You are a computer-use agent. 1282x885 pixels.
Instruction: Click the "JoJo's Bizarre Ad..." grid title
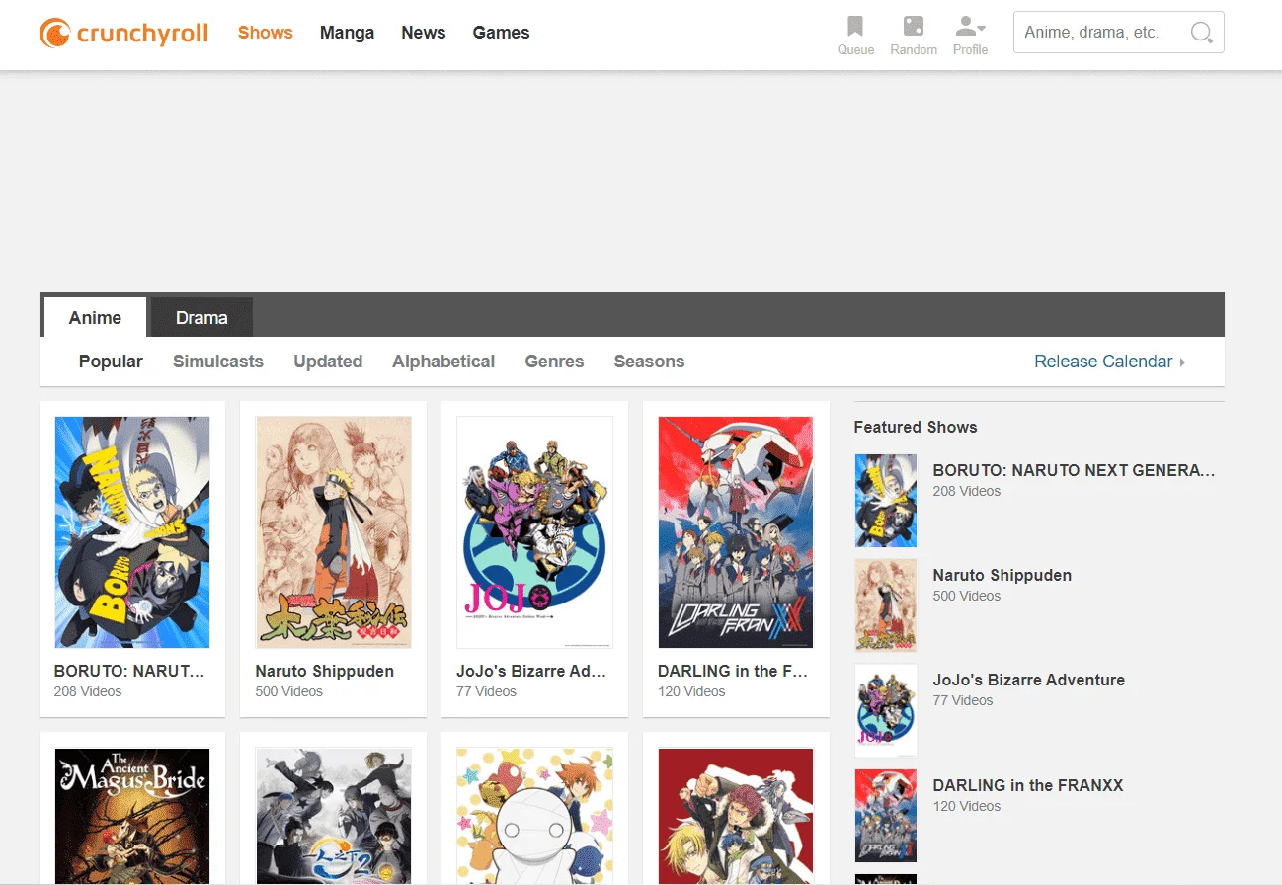[531, 671]
